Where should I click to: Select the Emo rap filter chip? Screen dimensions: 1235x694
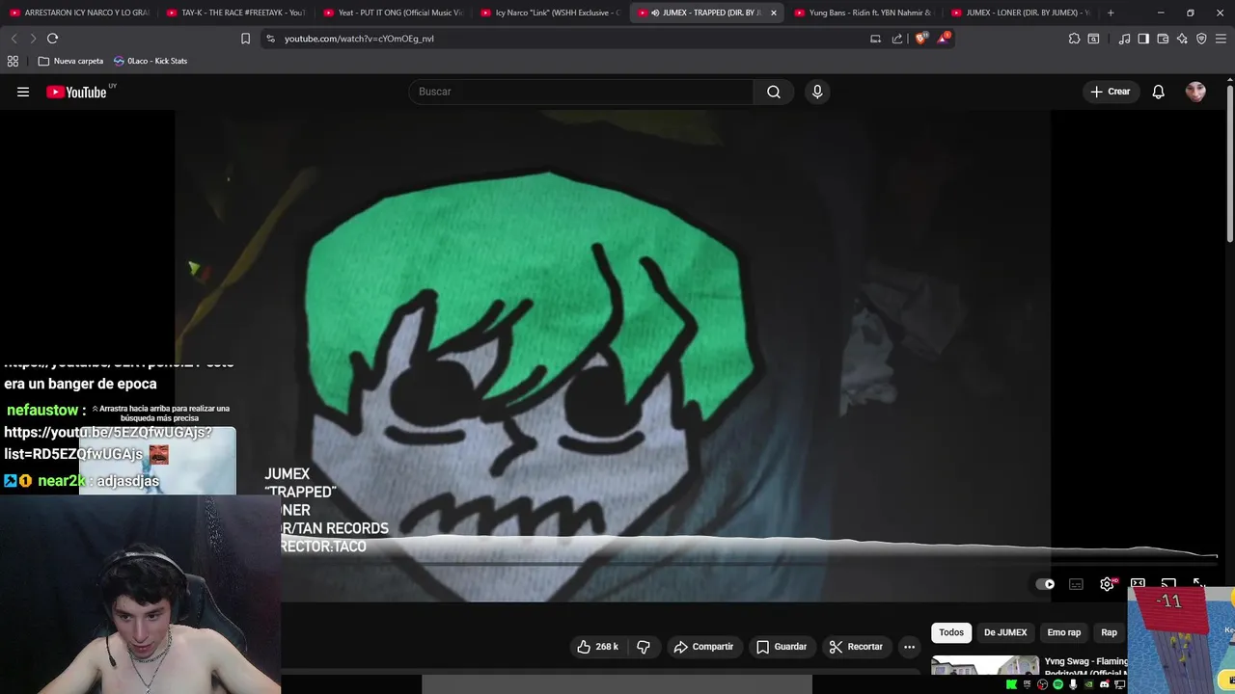[1064, 632]
